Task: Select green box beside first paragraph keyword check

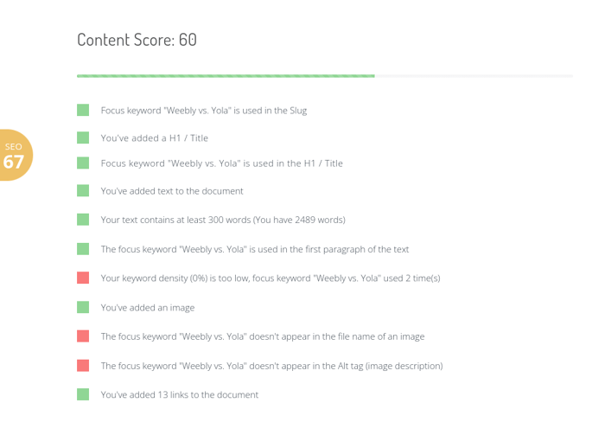Action: click(x=83, y=249)
